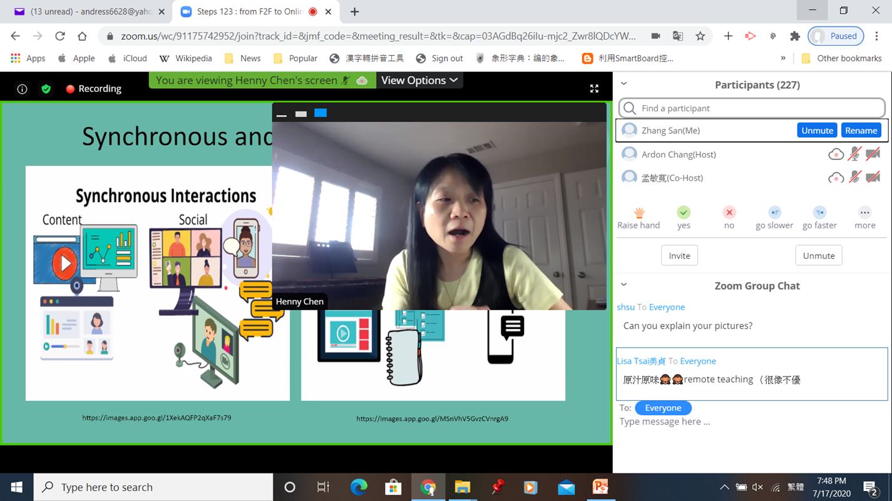Minimize the floating speaker video panel

coord(282,114)
